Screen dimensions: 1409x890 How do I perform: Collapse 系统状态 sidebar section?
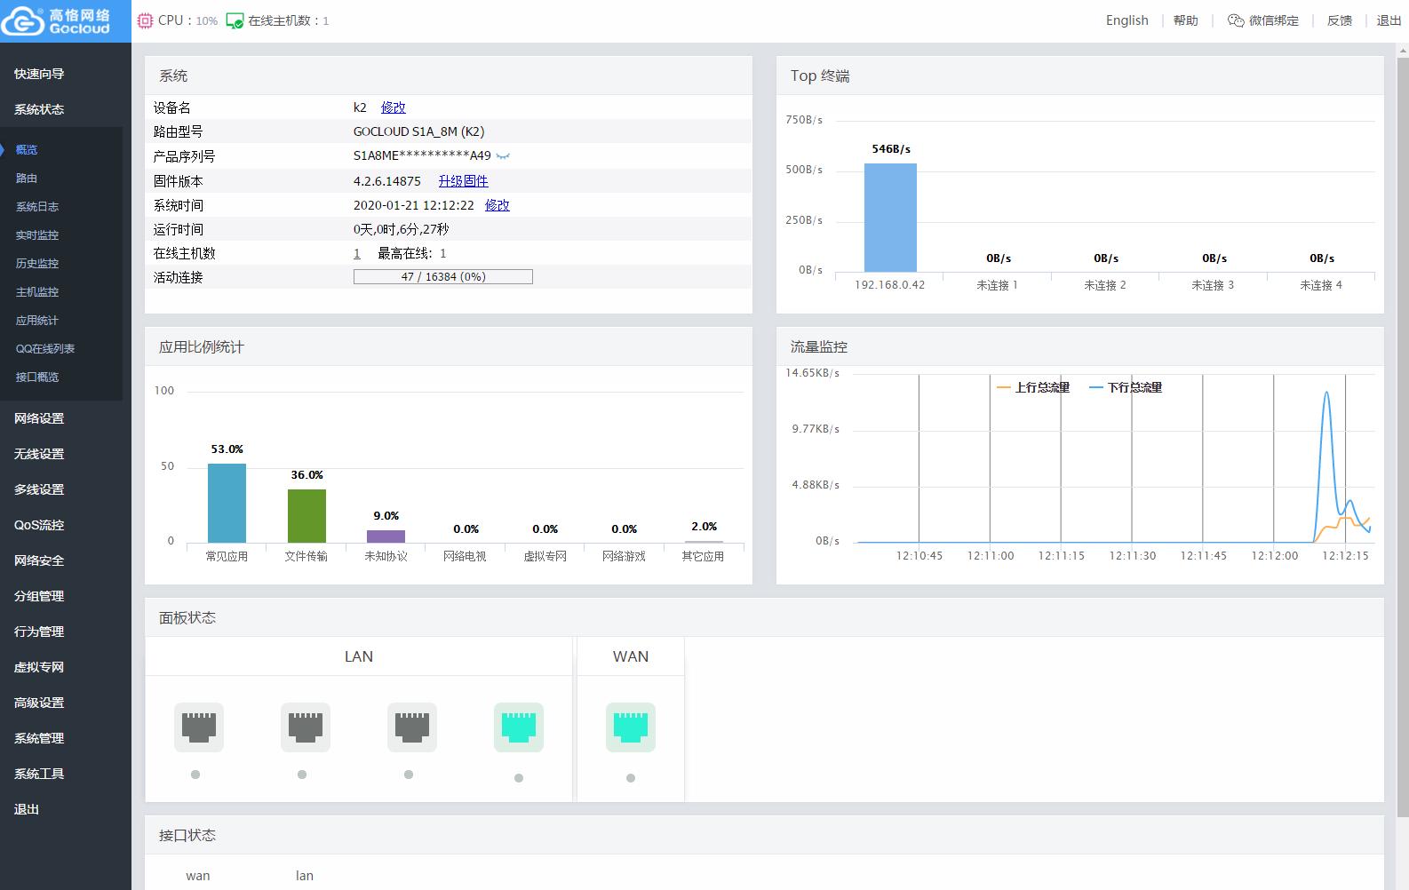[x=39, y=109]
